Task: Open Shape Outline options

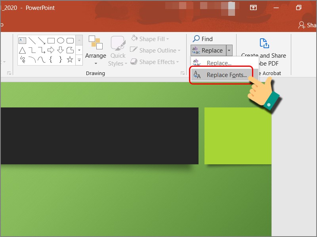Action: (155, 50)
